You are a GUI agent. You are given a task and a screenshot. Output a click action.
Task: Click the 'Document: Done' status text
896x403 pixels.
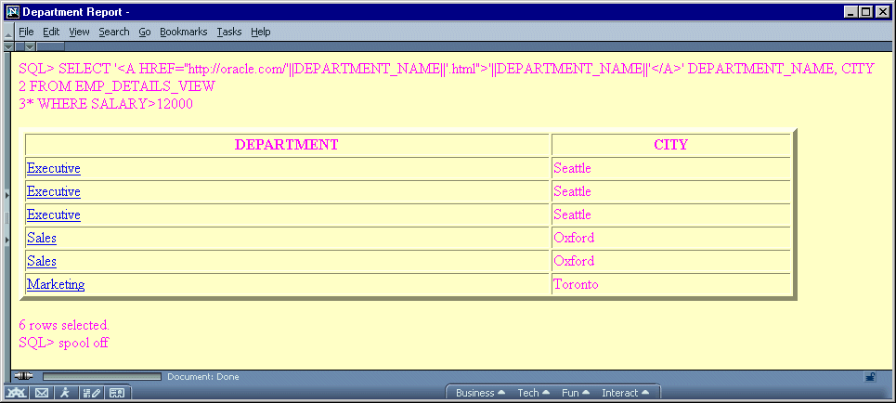202,377
